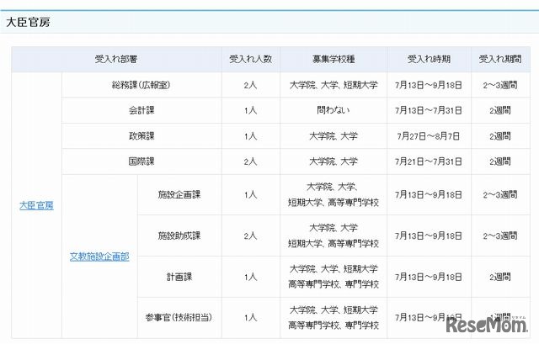Screen dimensions: 539x344
Task: Select the 総務課(広報室) cell
Action: coord(141,85)
